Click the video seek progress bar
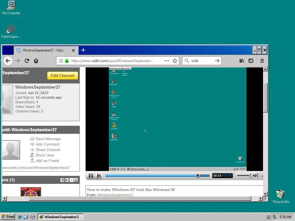This screenshot has height=221, width=295. pos(158,176)
